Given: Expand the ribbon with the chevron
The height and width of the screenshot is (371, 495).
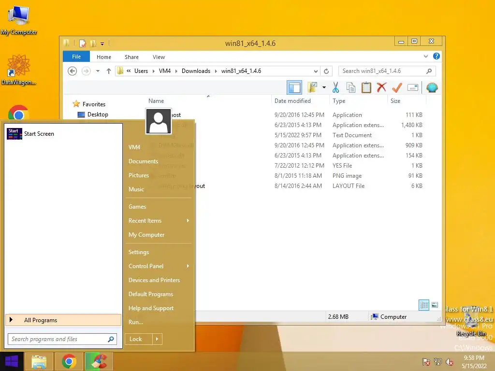Looking at the screenshot, I should (x=425, y=56).
